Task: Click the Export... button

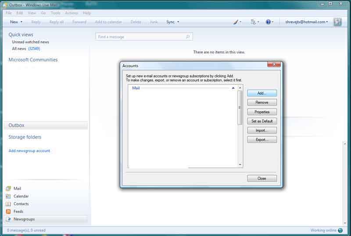Action: pos(262,139)
